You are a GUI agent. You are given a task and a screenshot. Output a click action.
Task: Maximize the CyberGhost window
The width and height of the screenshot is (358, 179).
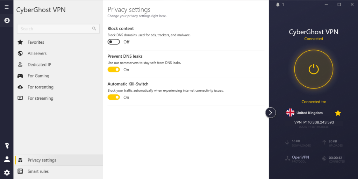[x=339, y=5]
